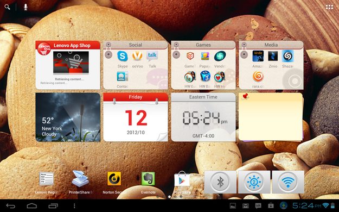
Task: Open Games folder header
Action: point(203,45)
